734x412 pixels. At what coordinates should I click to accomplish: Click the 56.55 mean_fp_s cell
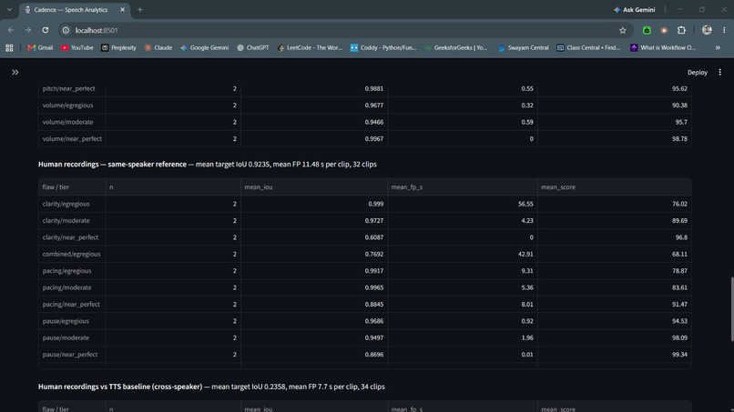point(463,204)
